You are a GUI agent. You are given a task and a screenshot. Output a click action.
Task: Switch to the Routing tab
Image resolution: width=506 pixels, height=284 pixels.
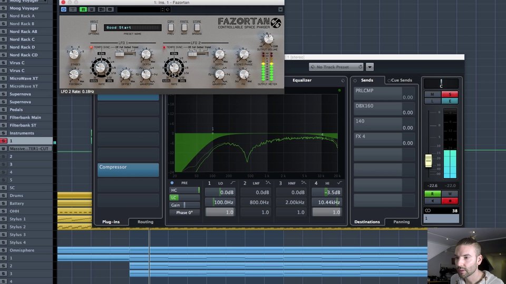145,222
